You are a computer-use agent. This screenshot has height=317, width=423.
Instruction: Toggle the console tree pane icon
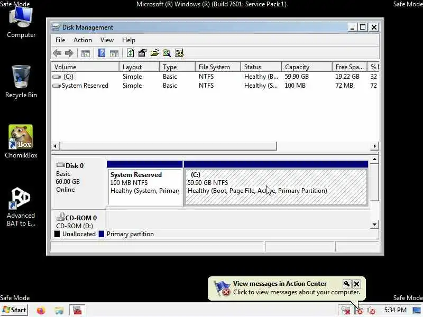click(86, 53)
